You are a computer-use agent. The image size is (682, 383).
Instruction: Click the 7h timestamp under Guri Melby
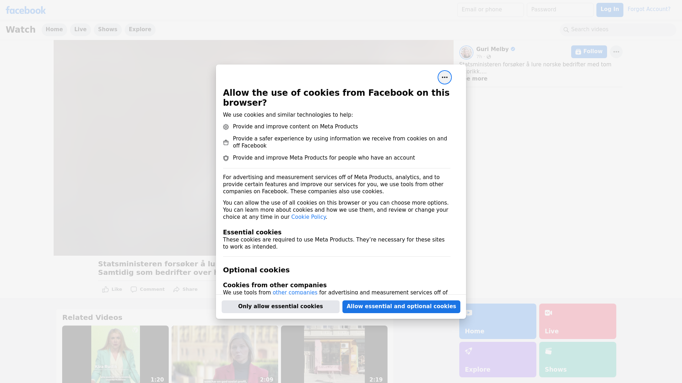coord(479,57)
